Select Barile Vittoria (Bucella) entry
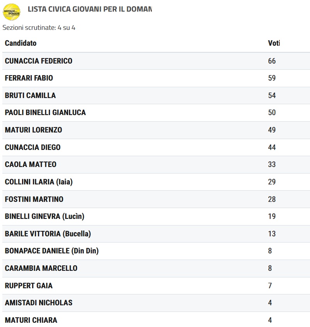Image resolution: width=310 pixels, height=327 pixels. point(48,234)
